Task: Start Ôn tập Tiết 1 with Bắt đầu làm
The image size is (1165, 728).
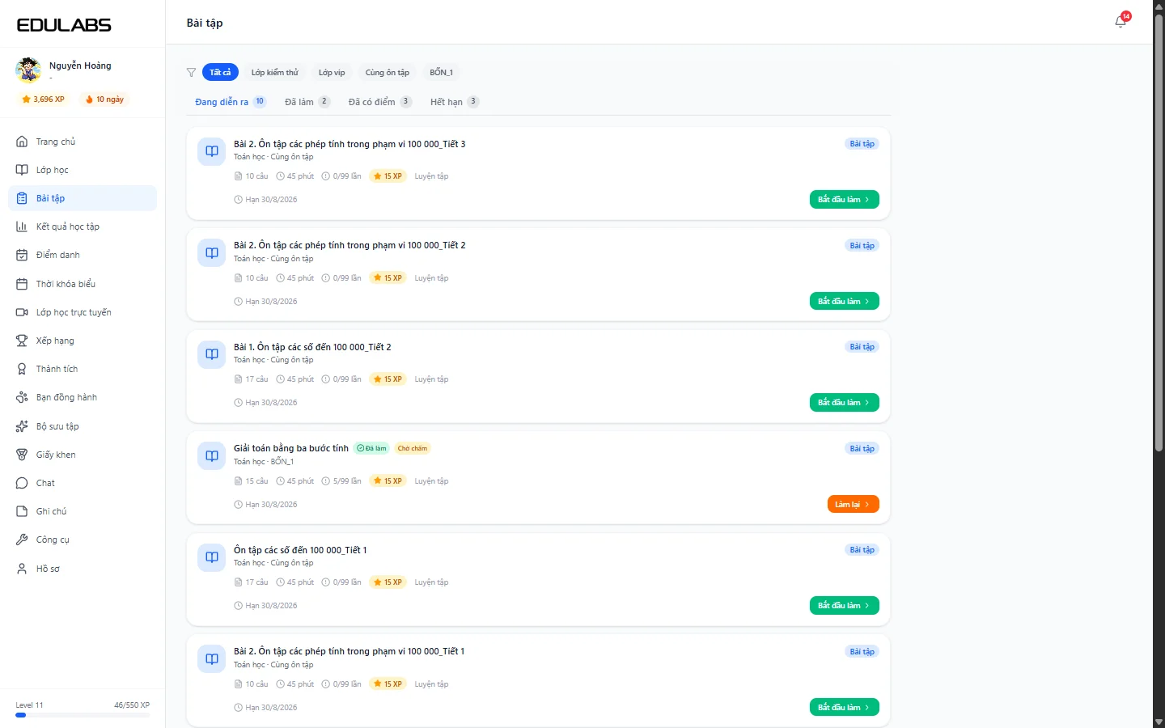Action: 844,606
